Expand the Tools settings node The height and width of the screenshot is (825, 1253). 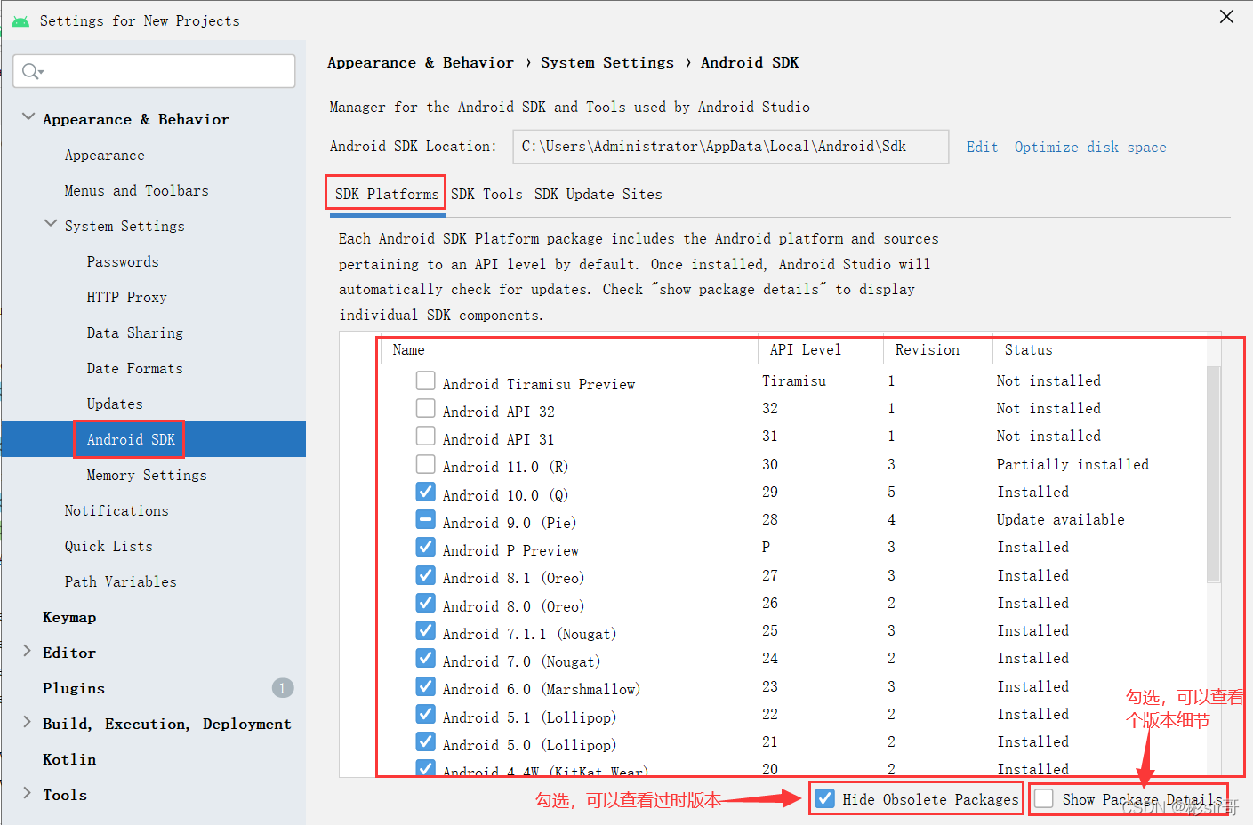(28, 793)
